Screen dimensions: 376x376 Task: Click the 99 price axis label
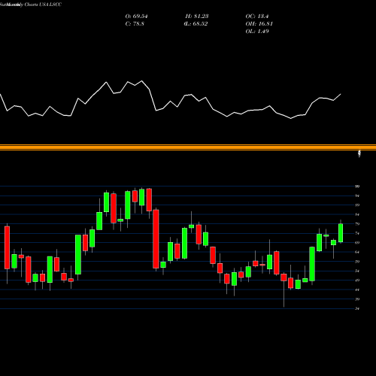[x=357, y=186]
